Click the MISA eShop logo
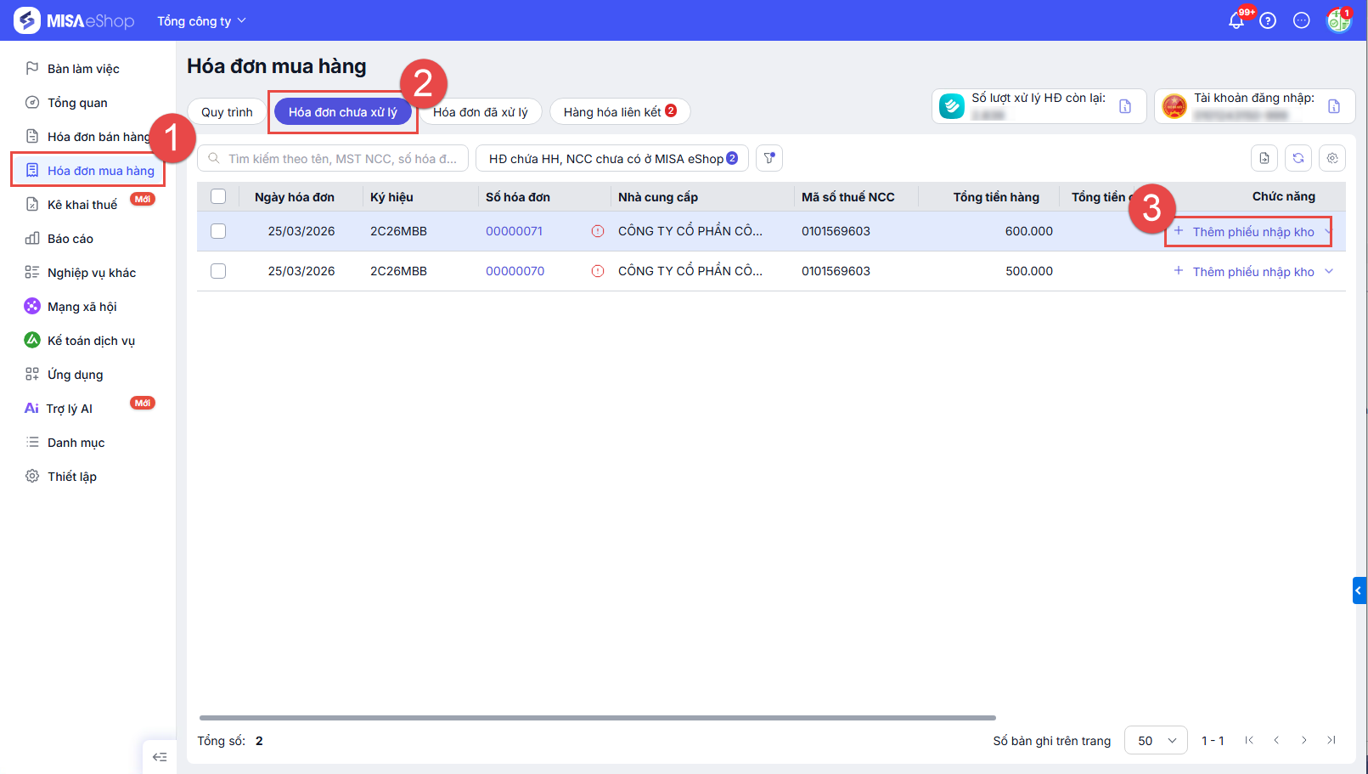This screenshot has width=1368, height=774. coord(74,20)
